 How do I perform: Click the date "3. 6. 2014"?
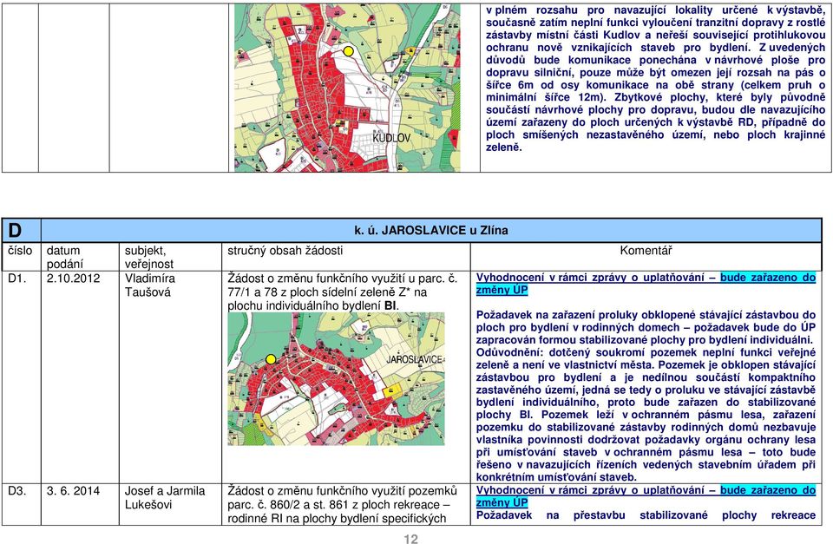[x=73, y=490]
